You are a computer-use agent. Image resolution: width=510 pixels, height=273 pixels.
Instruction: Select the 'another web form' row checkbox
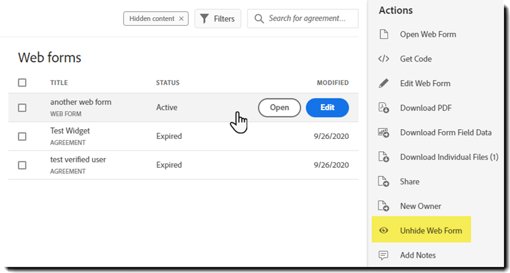(22, 108)
